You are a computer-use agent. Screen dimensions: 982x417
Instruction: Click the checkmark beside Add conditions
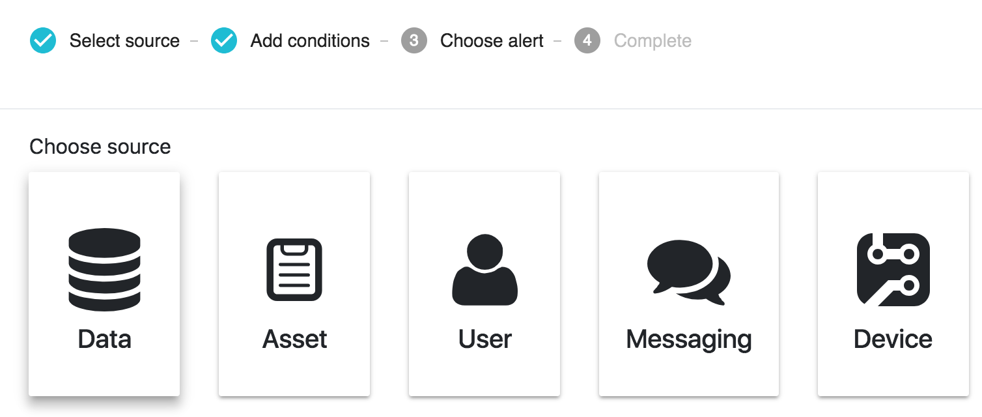224,41
